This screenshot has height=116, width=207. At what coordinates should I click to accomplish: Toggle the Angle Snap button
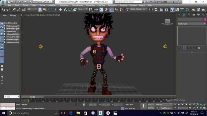(112, 10)
